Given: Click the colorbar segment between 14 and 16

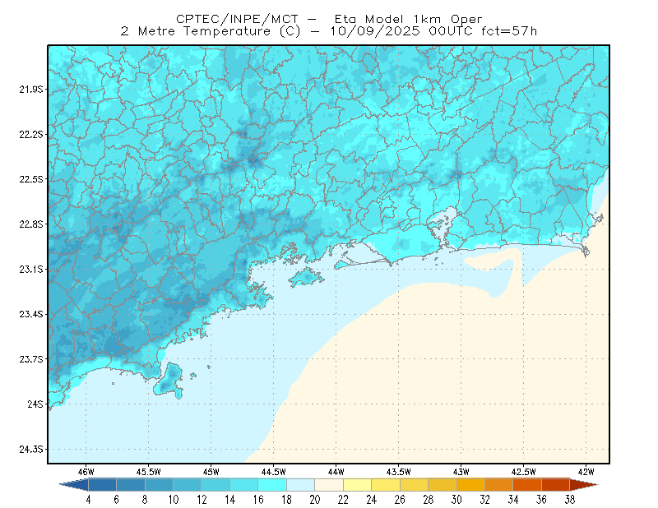Looking at the screenshot, I should click(x=244, y=484).
